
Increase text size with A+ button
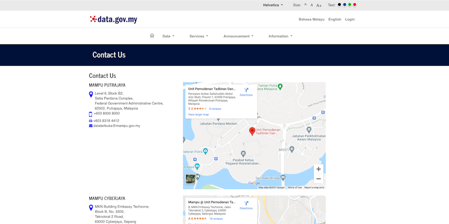coord(319,5)
